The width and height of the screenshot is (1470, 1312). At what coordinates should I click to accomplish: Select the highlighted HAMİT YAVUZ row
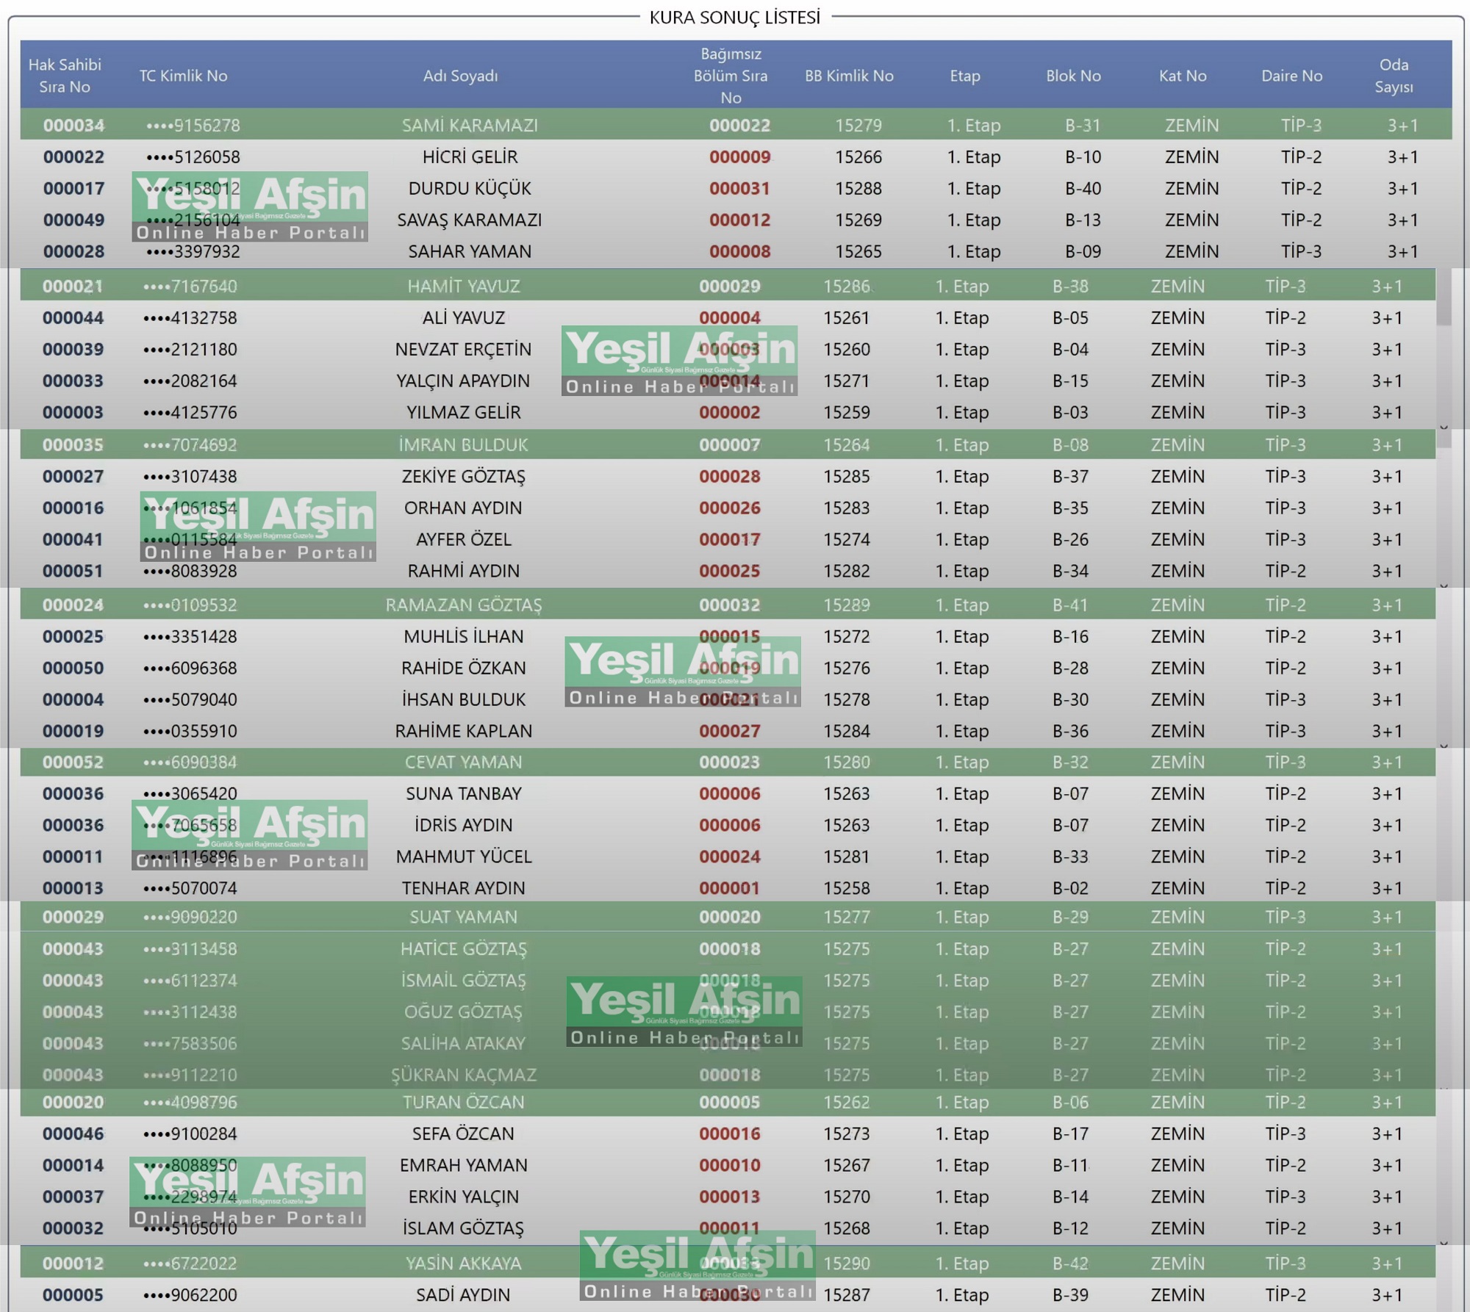click(728, 286)
